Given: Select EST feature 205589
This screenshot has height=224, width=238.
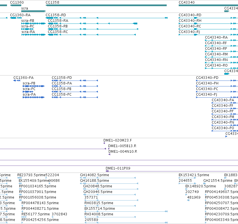Looking at the screenshot, I should 91,220.
